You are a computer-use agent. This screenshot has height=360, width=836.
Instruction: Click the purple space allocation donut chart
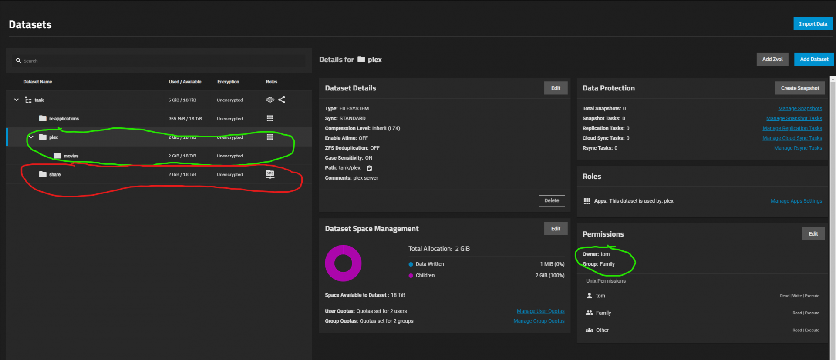tap(343, 263)
